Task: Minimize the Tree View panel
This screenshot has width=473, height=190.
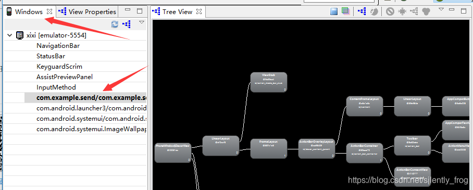Action: (452, 10)
